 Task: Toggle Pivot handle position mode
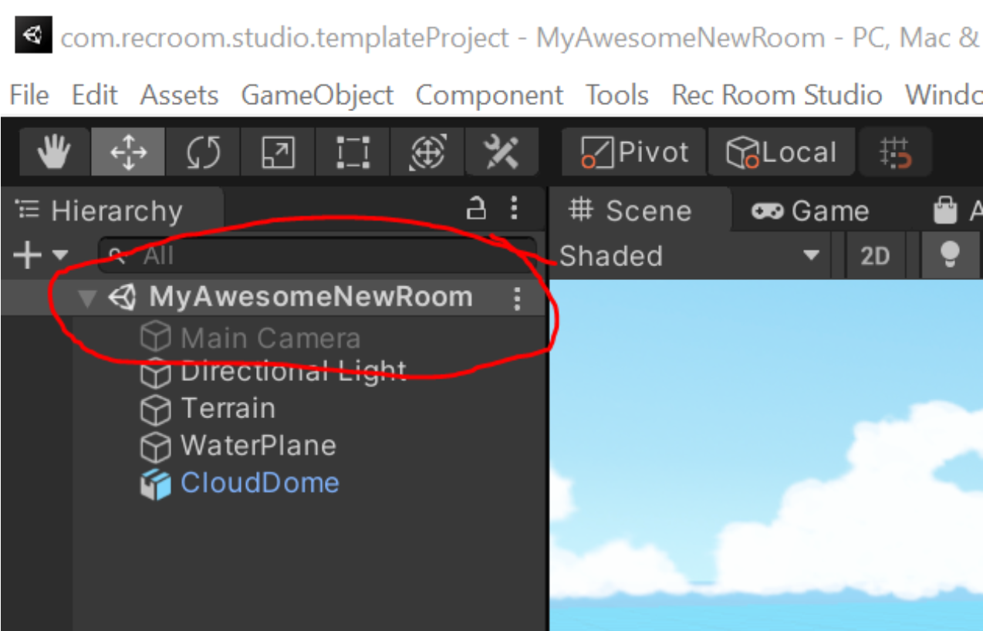coord(634,153)
